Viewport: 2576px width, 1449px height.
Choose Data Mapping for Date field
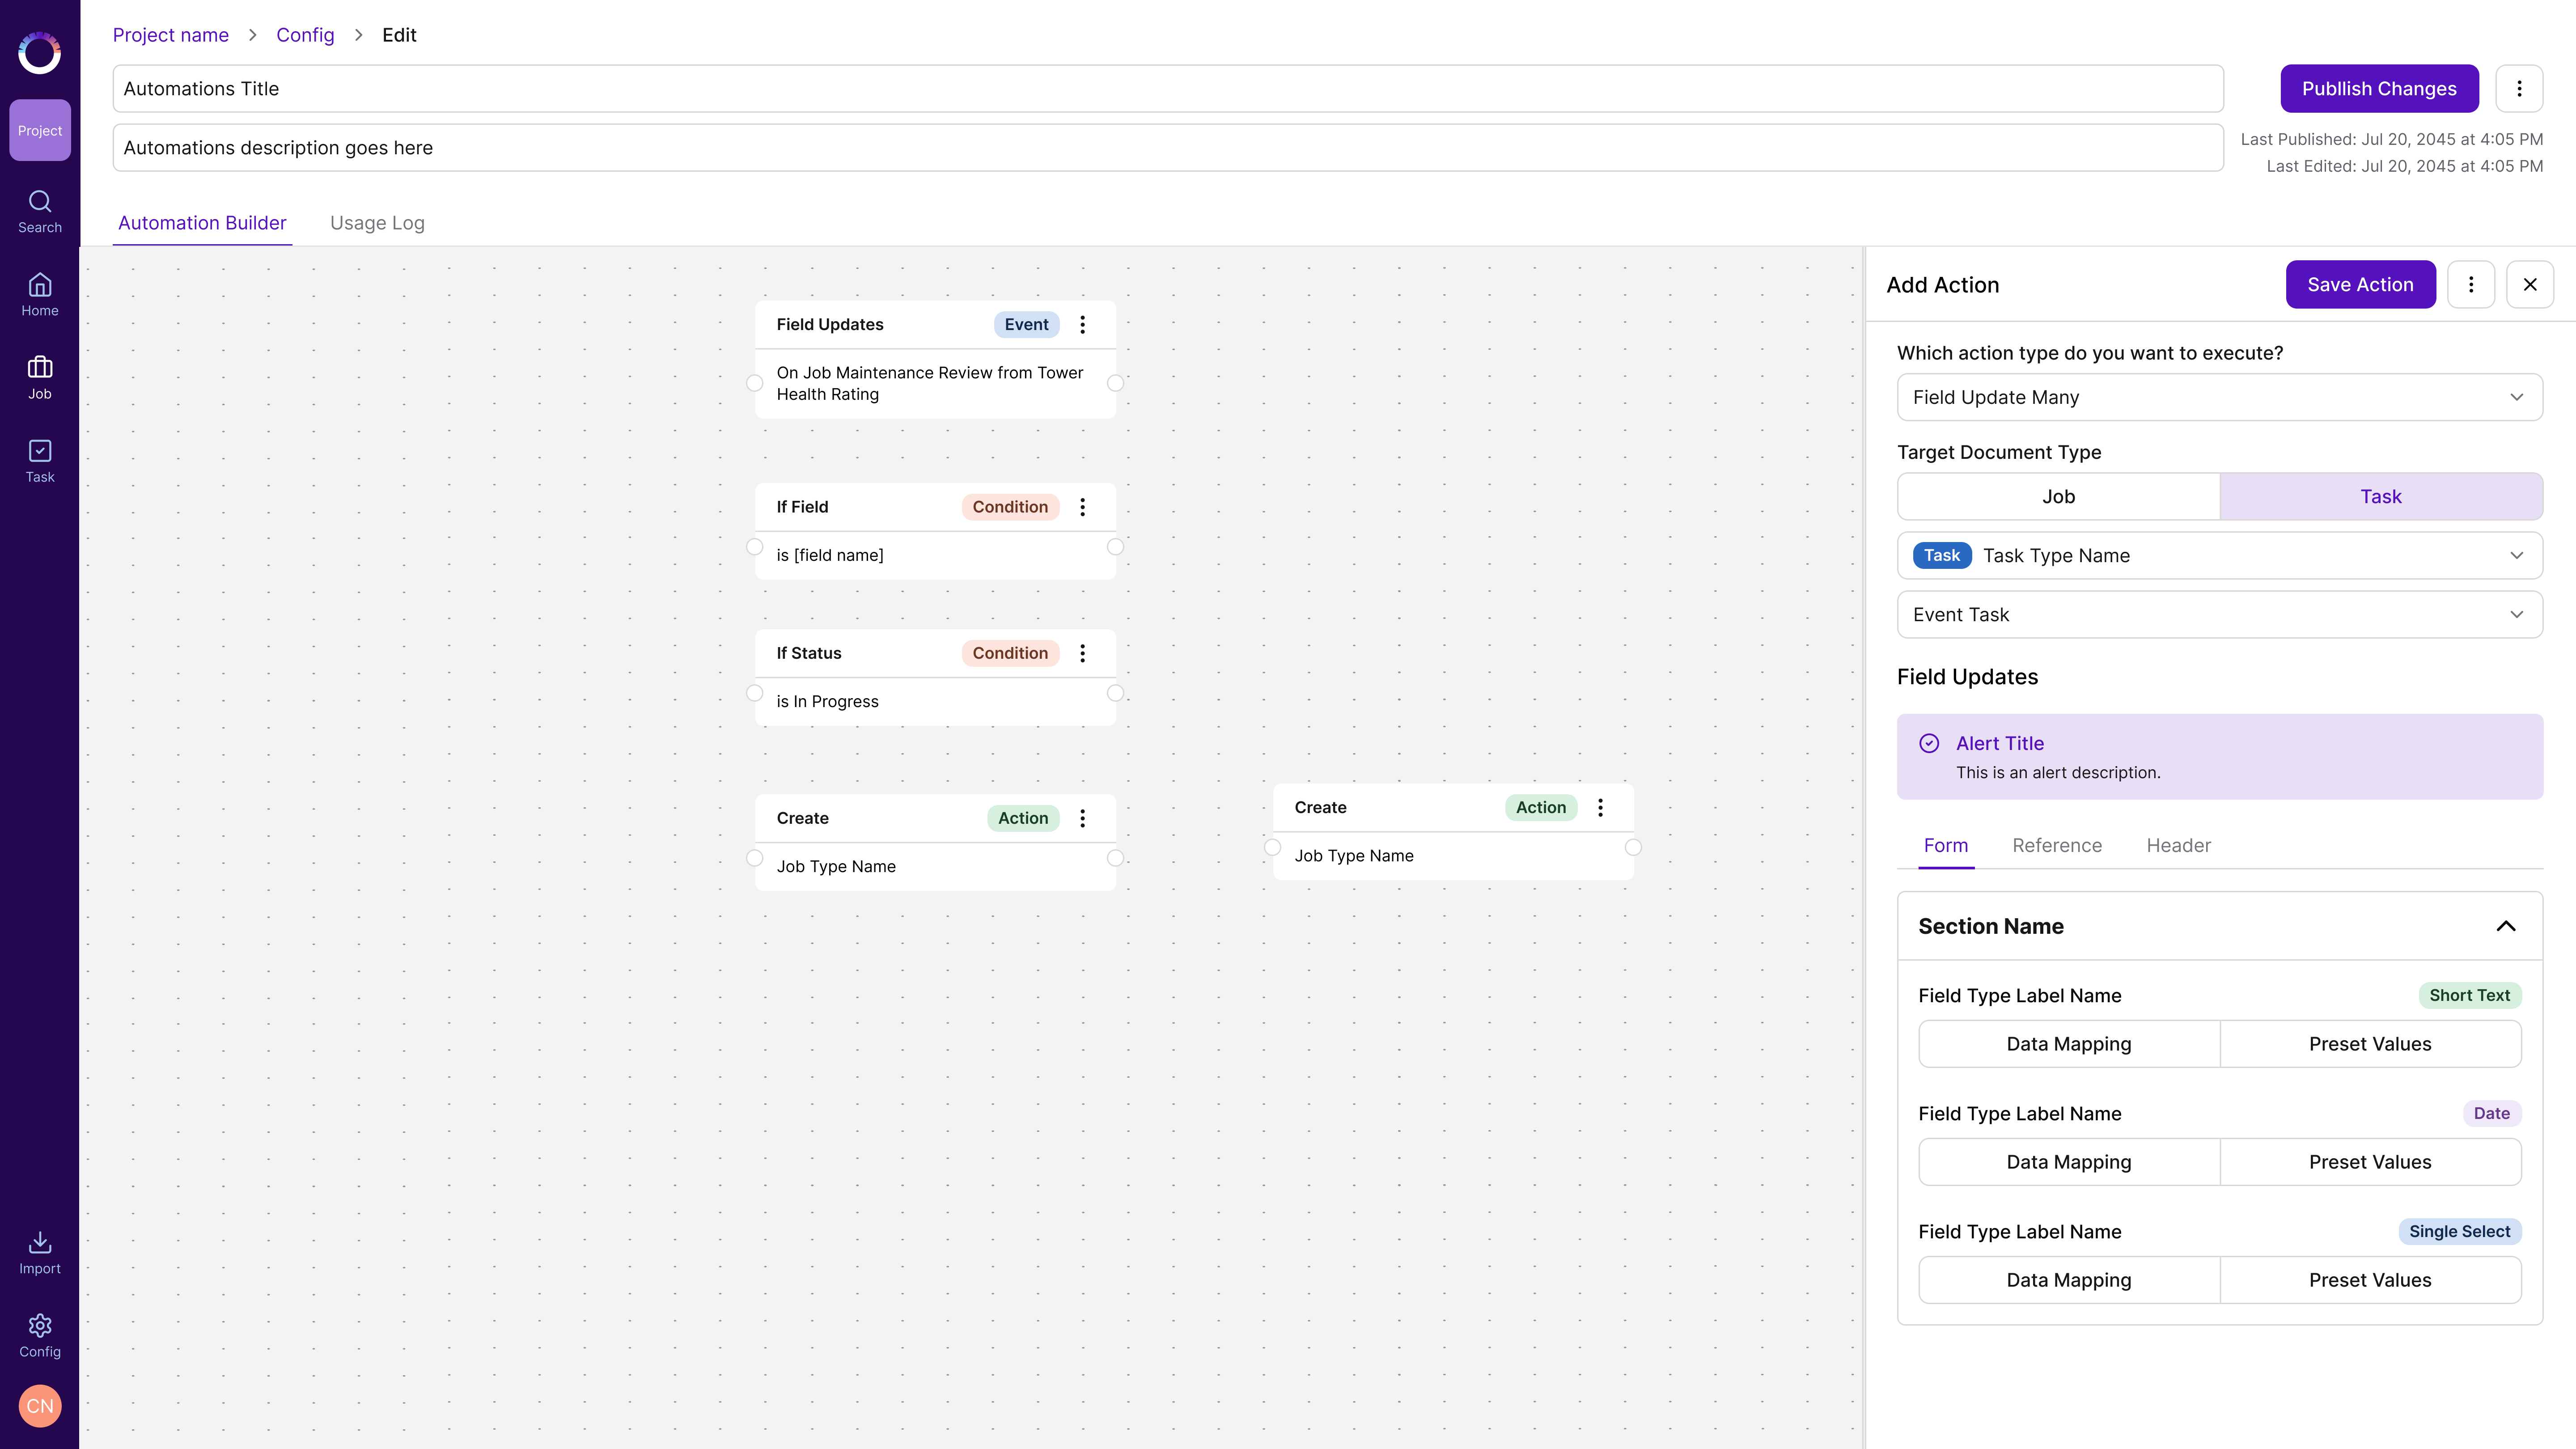[x=2069, y=1162]
